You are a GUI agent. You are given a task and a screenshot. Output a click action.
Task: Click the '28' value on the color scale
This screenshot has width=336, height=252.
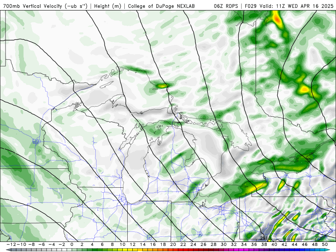pos(214,244)
